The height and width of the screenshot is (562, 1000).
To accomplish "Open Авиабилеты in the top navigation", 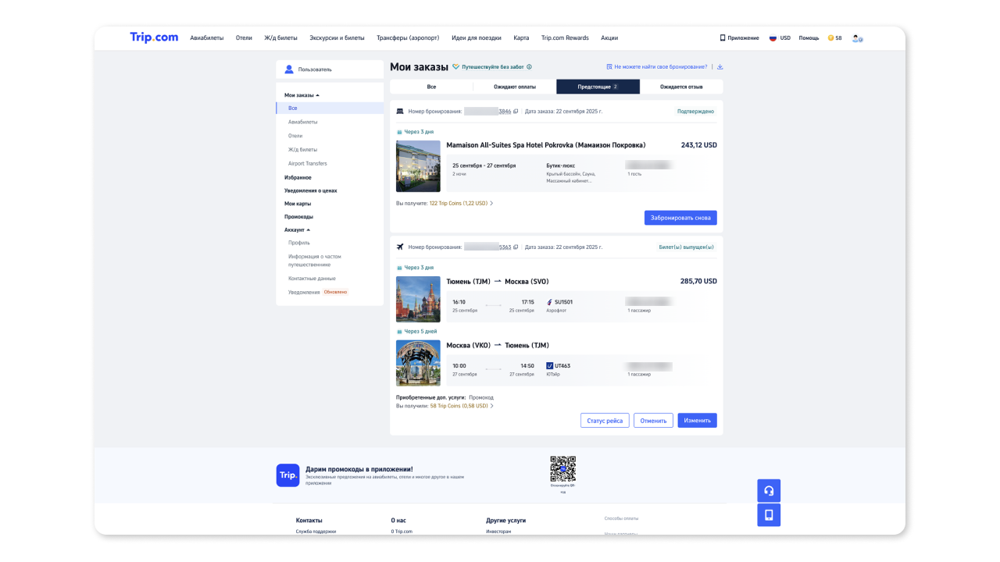I will (207, 37).
